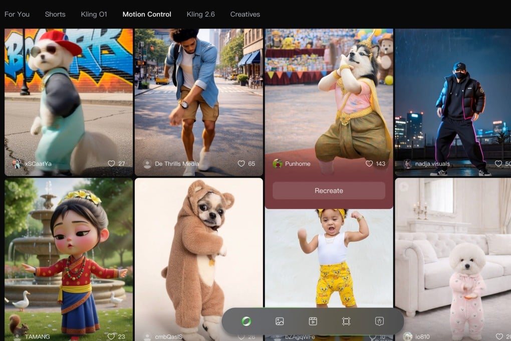Open the Kling 2.6 tab
This screenshot has height=341, width=511.
click(200, 14)
